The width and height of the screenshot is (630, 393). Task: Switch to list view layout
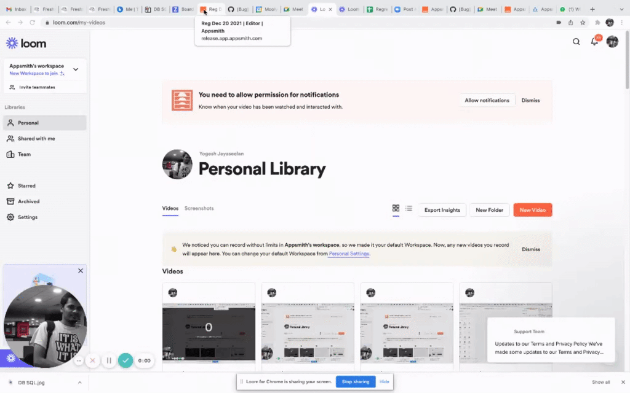409,208
